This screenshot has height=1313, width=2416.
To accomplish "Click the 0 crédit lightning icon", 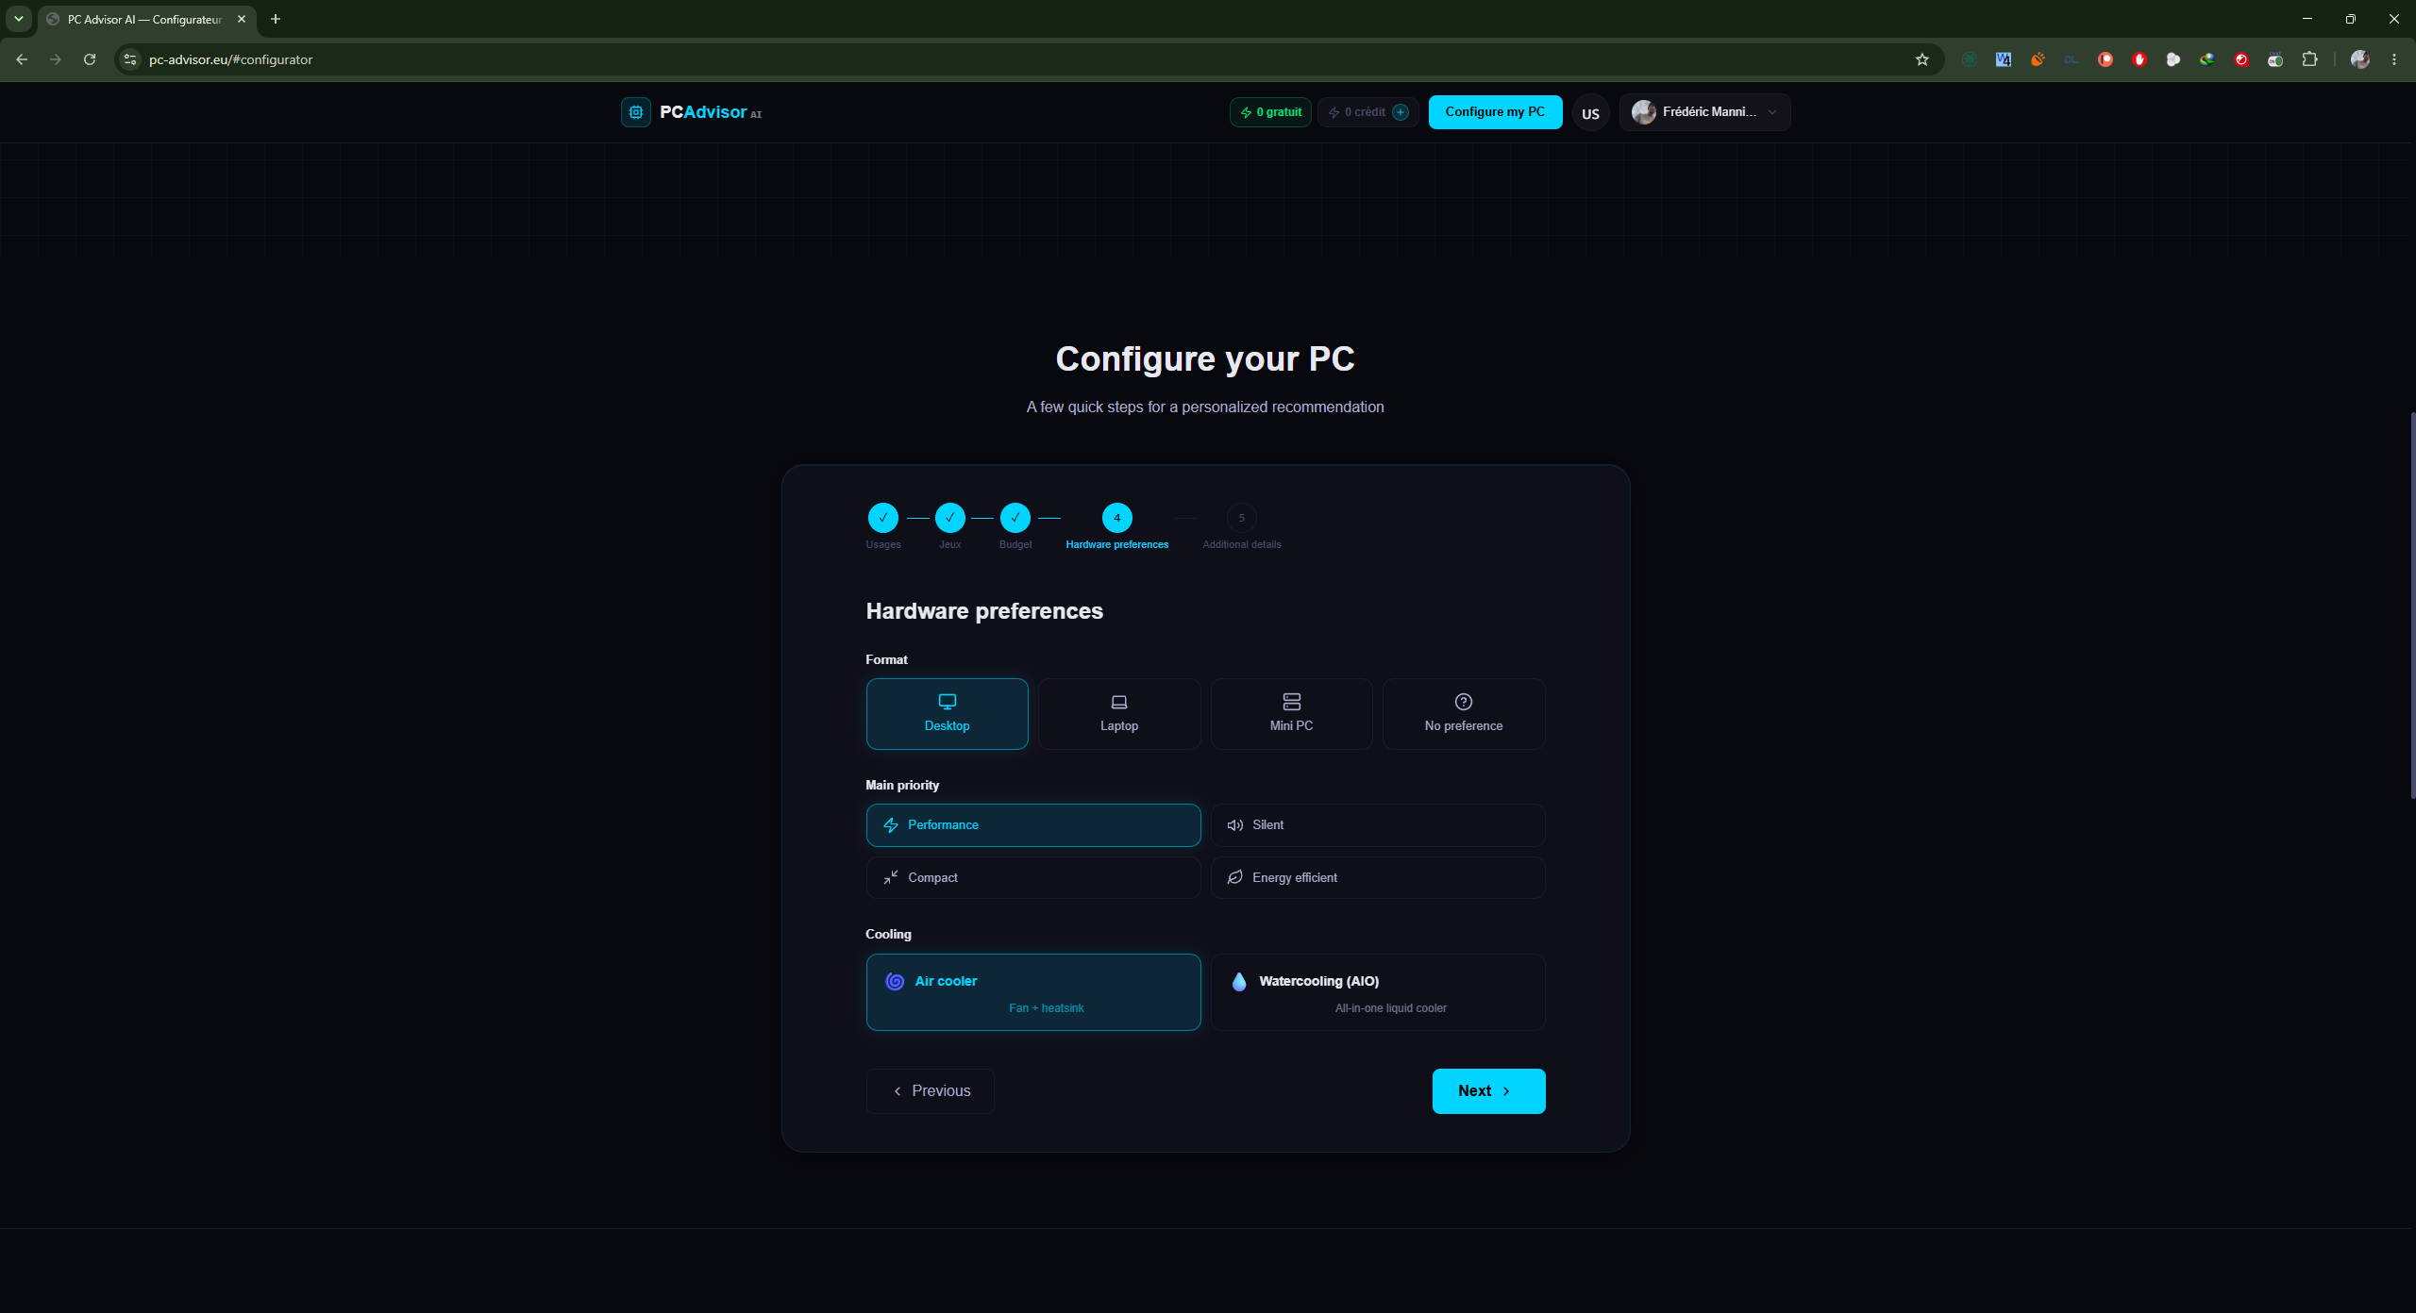I will tap(1334, 112).
